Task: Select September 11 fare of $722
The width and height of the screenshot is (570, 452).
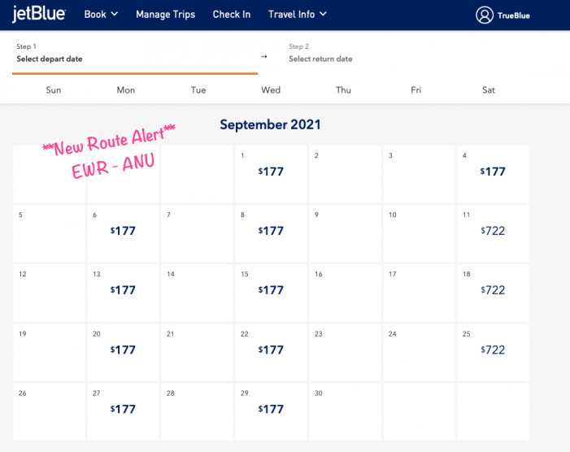Action: [x=493, y=231]
